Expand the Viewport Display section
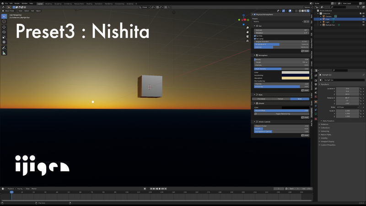The width and height of the screenshot is (366, 206). (326, 141)
